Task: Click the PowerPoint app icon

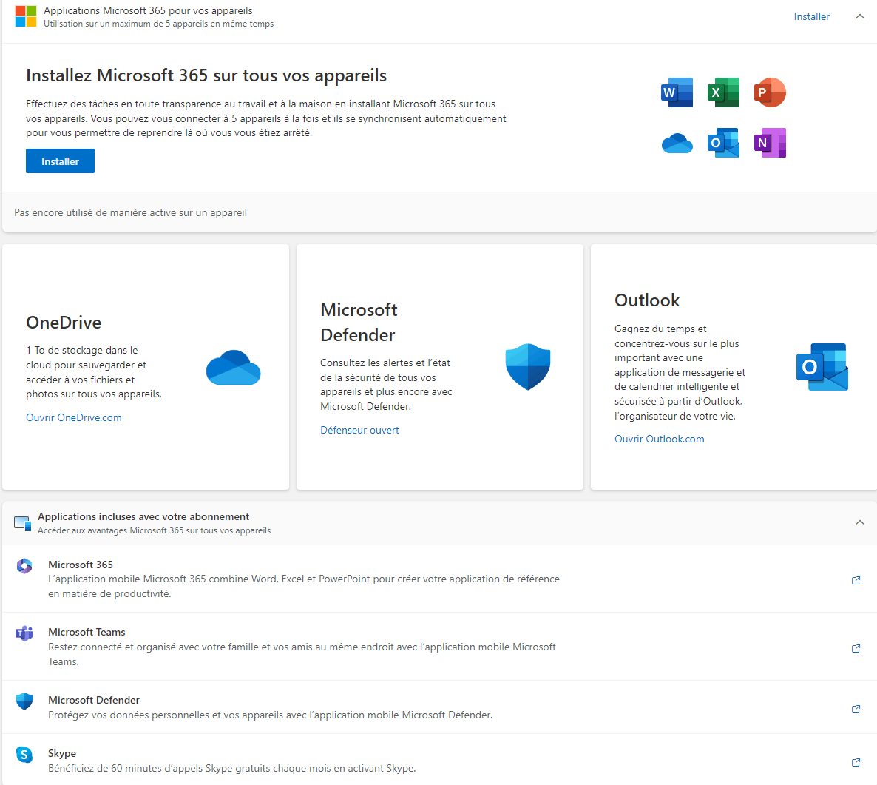Action: [x=770, y=92]
